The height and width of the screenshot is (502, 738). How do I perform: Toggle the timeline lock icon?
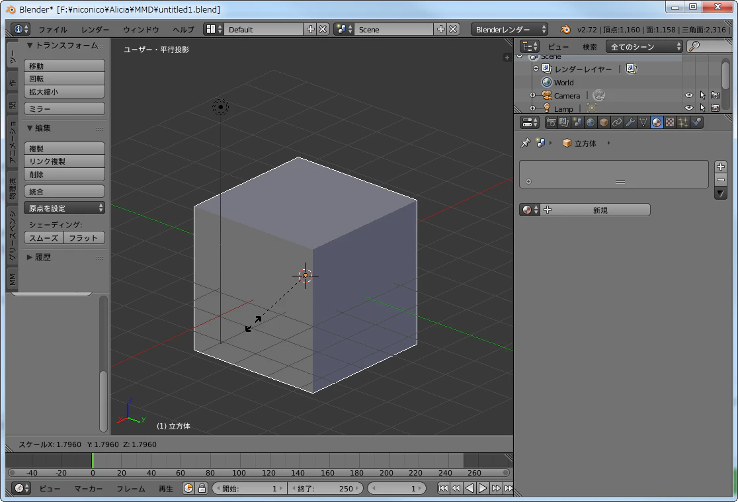click(x=202, y=488)
